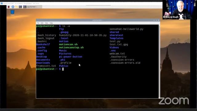
Task: Click the sensehat-helloworld.py file name
Action: click(x=127, y=29)
